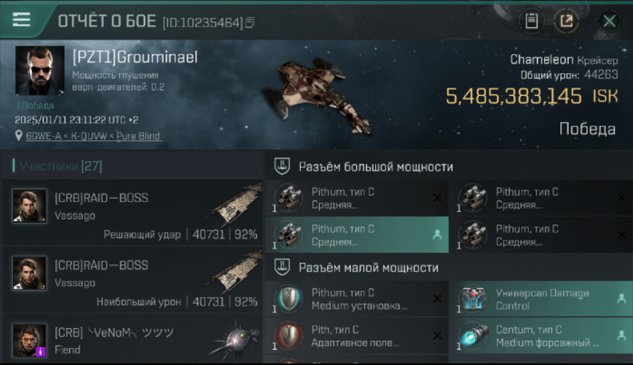633x365 pixels.
Task: View the Grouminael pilot portrait
Action: click(40, 71)
